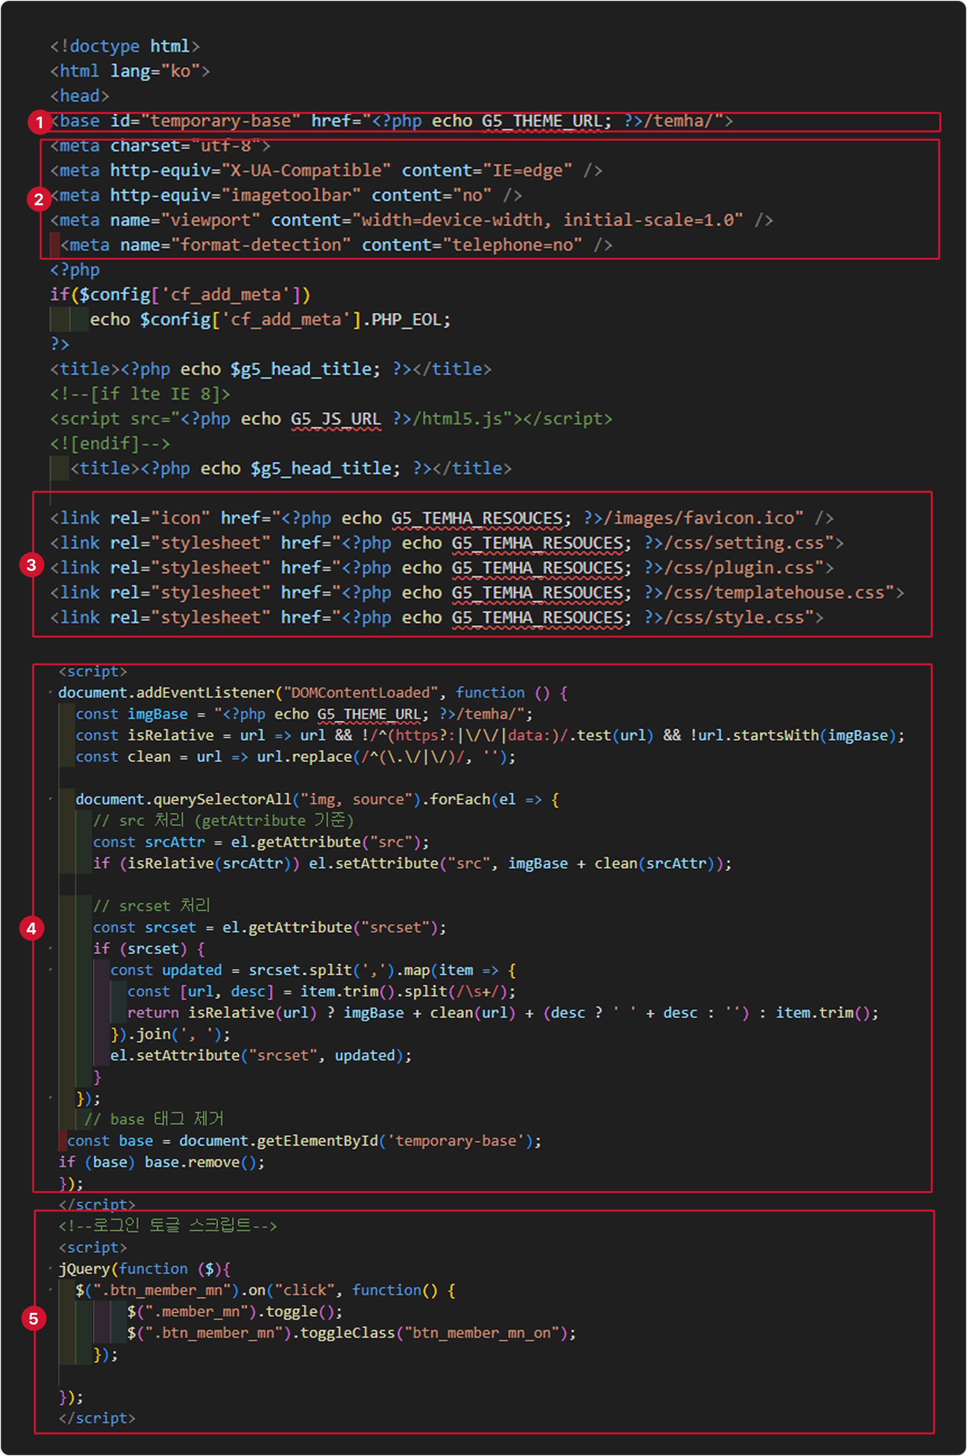Fold the .btn_member_mn click handler arrow
967x1456 pixels.
click(x=51, y=1290)
